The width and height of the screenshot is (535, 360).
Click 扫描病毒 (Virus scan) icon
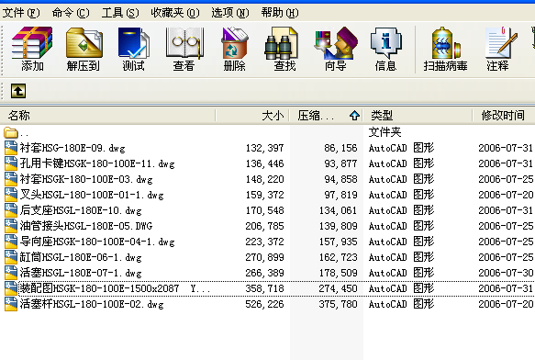445,49
